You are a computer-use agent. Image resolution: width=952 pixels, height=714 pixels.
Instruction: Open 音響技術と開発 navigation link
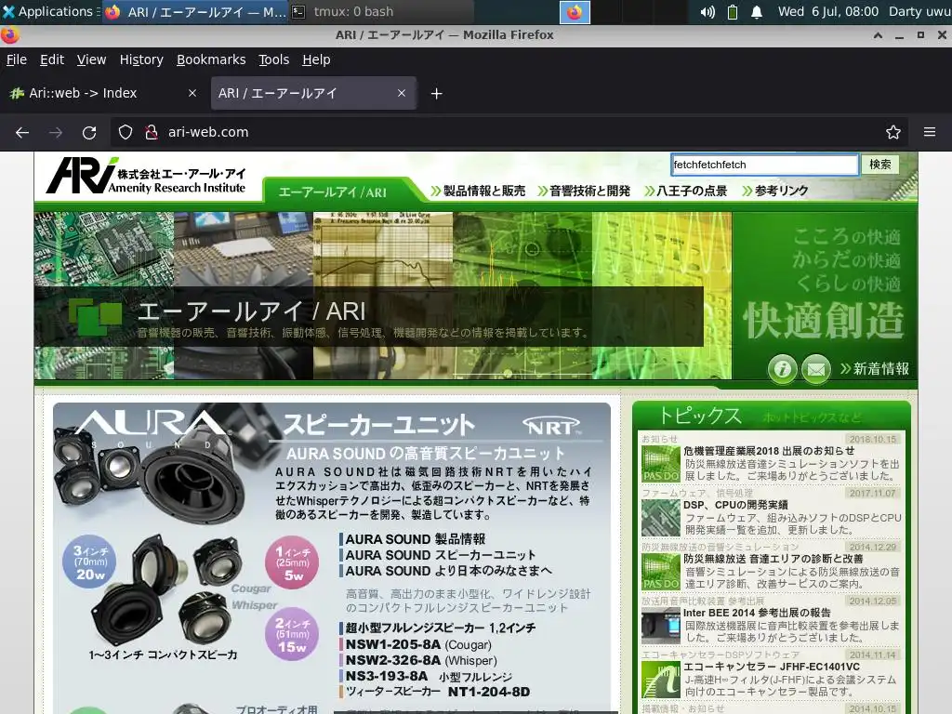(584, 191)
